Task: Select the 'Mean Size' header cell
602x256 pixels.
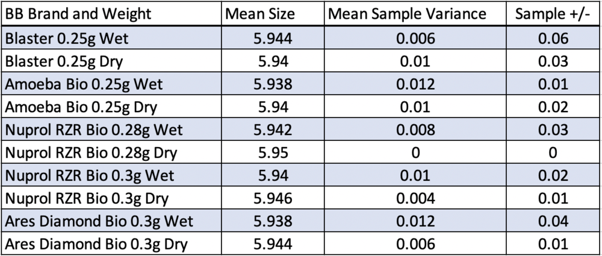Action: 258,13
